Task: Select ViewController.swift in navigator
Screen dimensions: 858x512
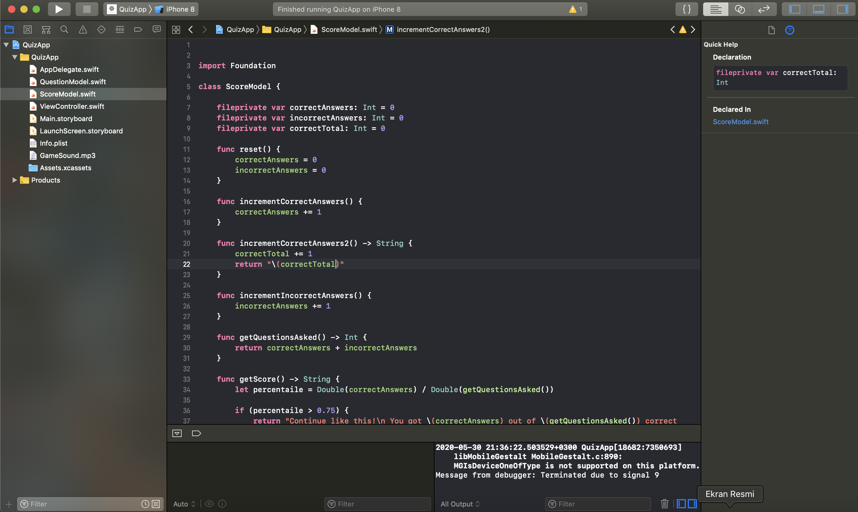Action: 72,106
